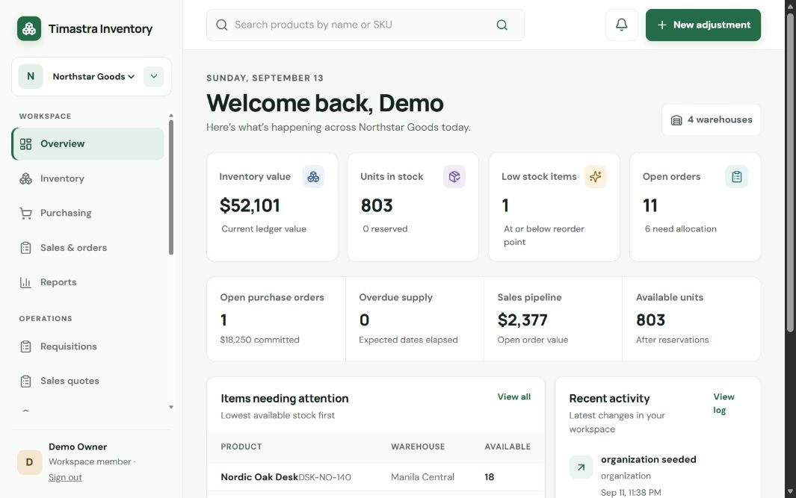The image size is (796, 498).
Task: Click the notifications bell icon
Action: 621,25
